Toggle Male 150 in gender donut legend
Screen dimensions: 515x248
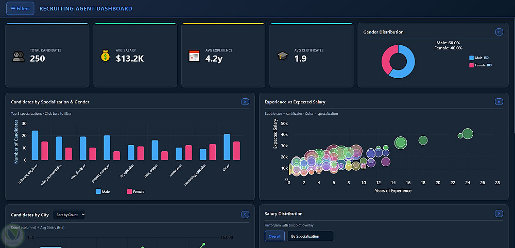coord(479,58)
